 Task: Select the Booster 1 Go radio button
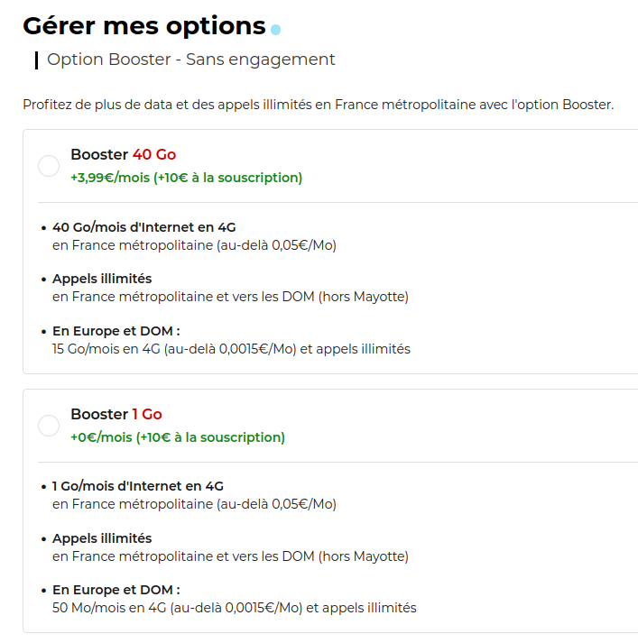click(49, 426)
